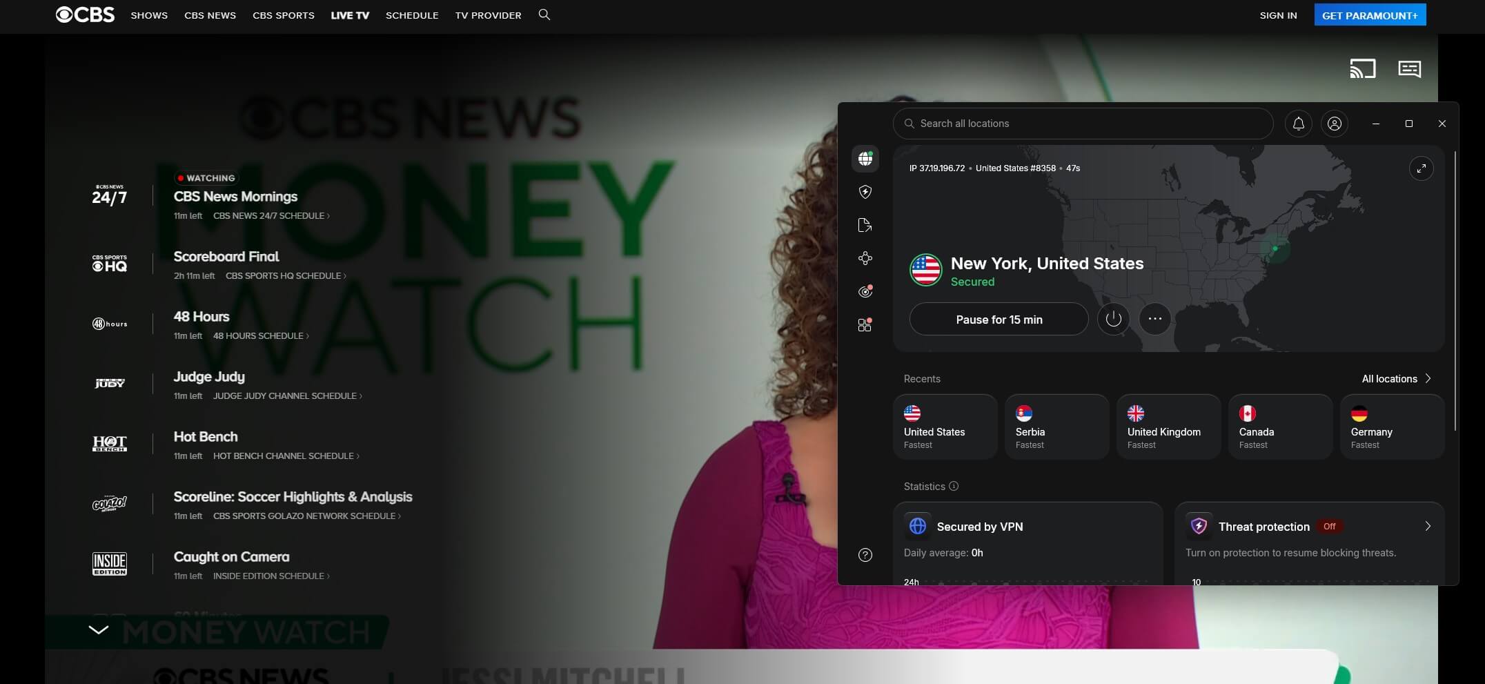Image resolution: width=1485 pixels, height=684 pixels.
Task: Watch 48 Hours channel
Action: (201, 317)
